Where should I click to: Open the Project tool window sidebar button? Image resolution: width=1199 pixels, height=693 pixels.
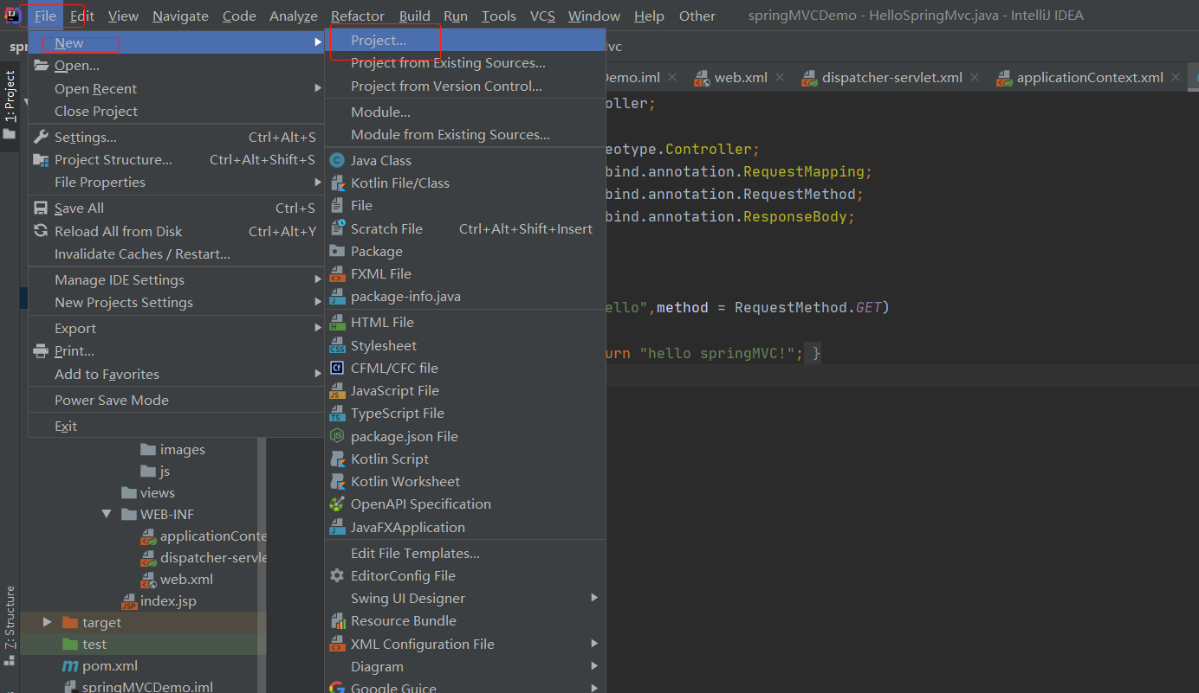[x=10, y=105]
